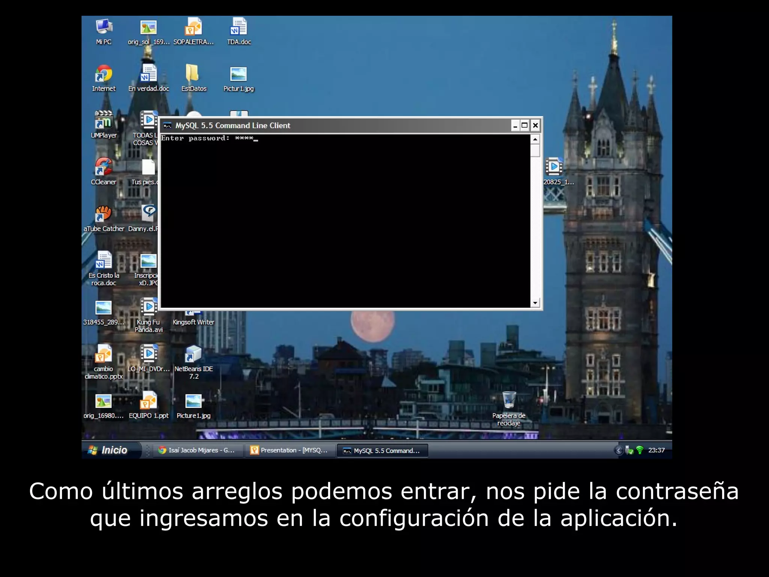Close the MySQL Command Line Client window
This screenshot has height=577, width=769.
coord(535,125)
